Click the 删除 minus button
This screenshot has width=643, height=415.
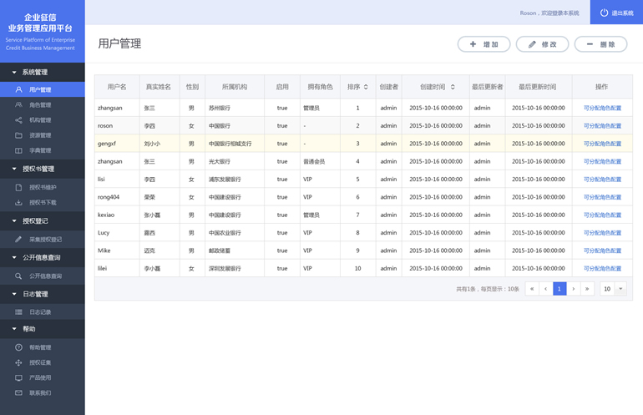(600, 44)
